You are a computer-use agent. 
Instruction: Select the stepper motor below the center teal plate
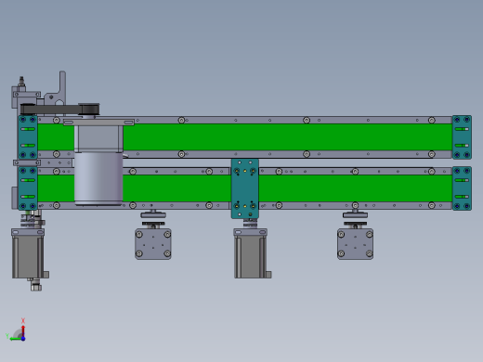[x=251, y=253]
